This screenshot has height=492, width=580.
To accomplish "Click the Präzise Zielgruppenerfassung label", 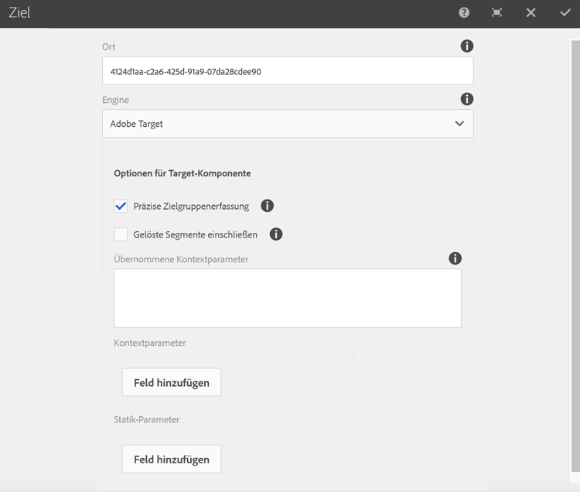I will [x=191, y=207].
